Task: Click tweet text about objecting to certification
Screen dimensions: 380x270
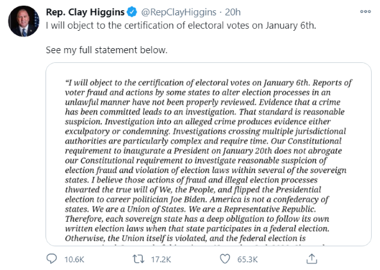Action: (x=181, y=26)
